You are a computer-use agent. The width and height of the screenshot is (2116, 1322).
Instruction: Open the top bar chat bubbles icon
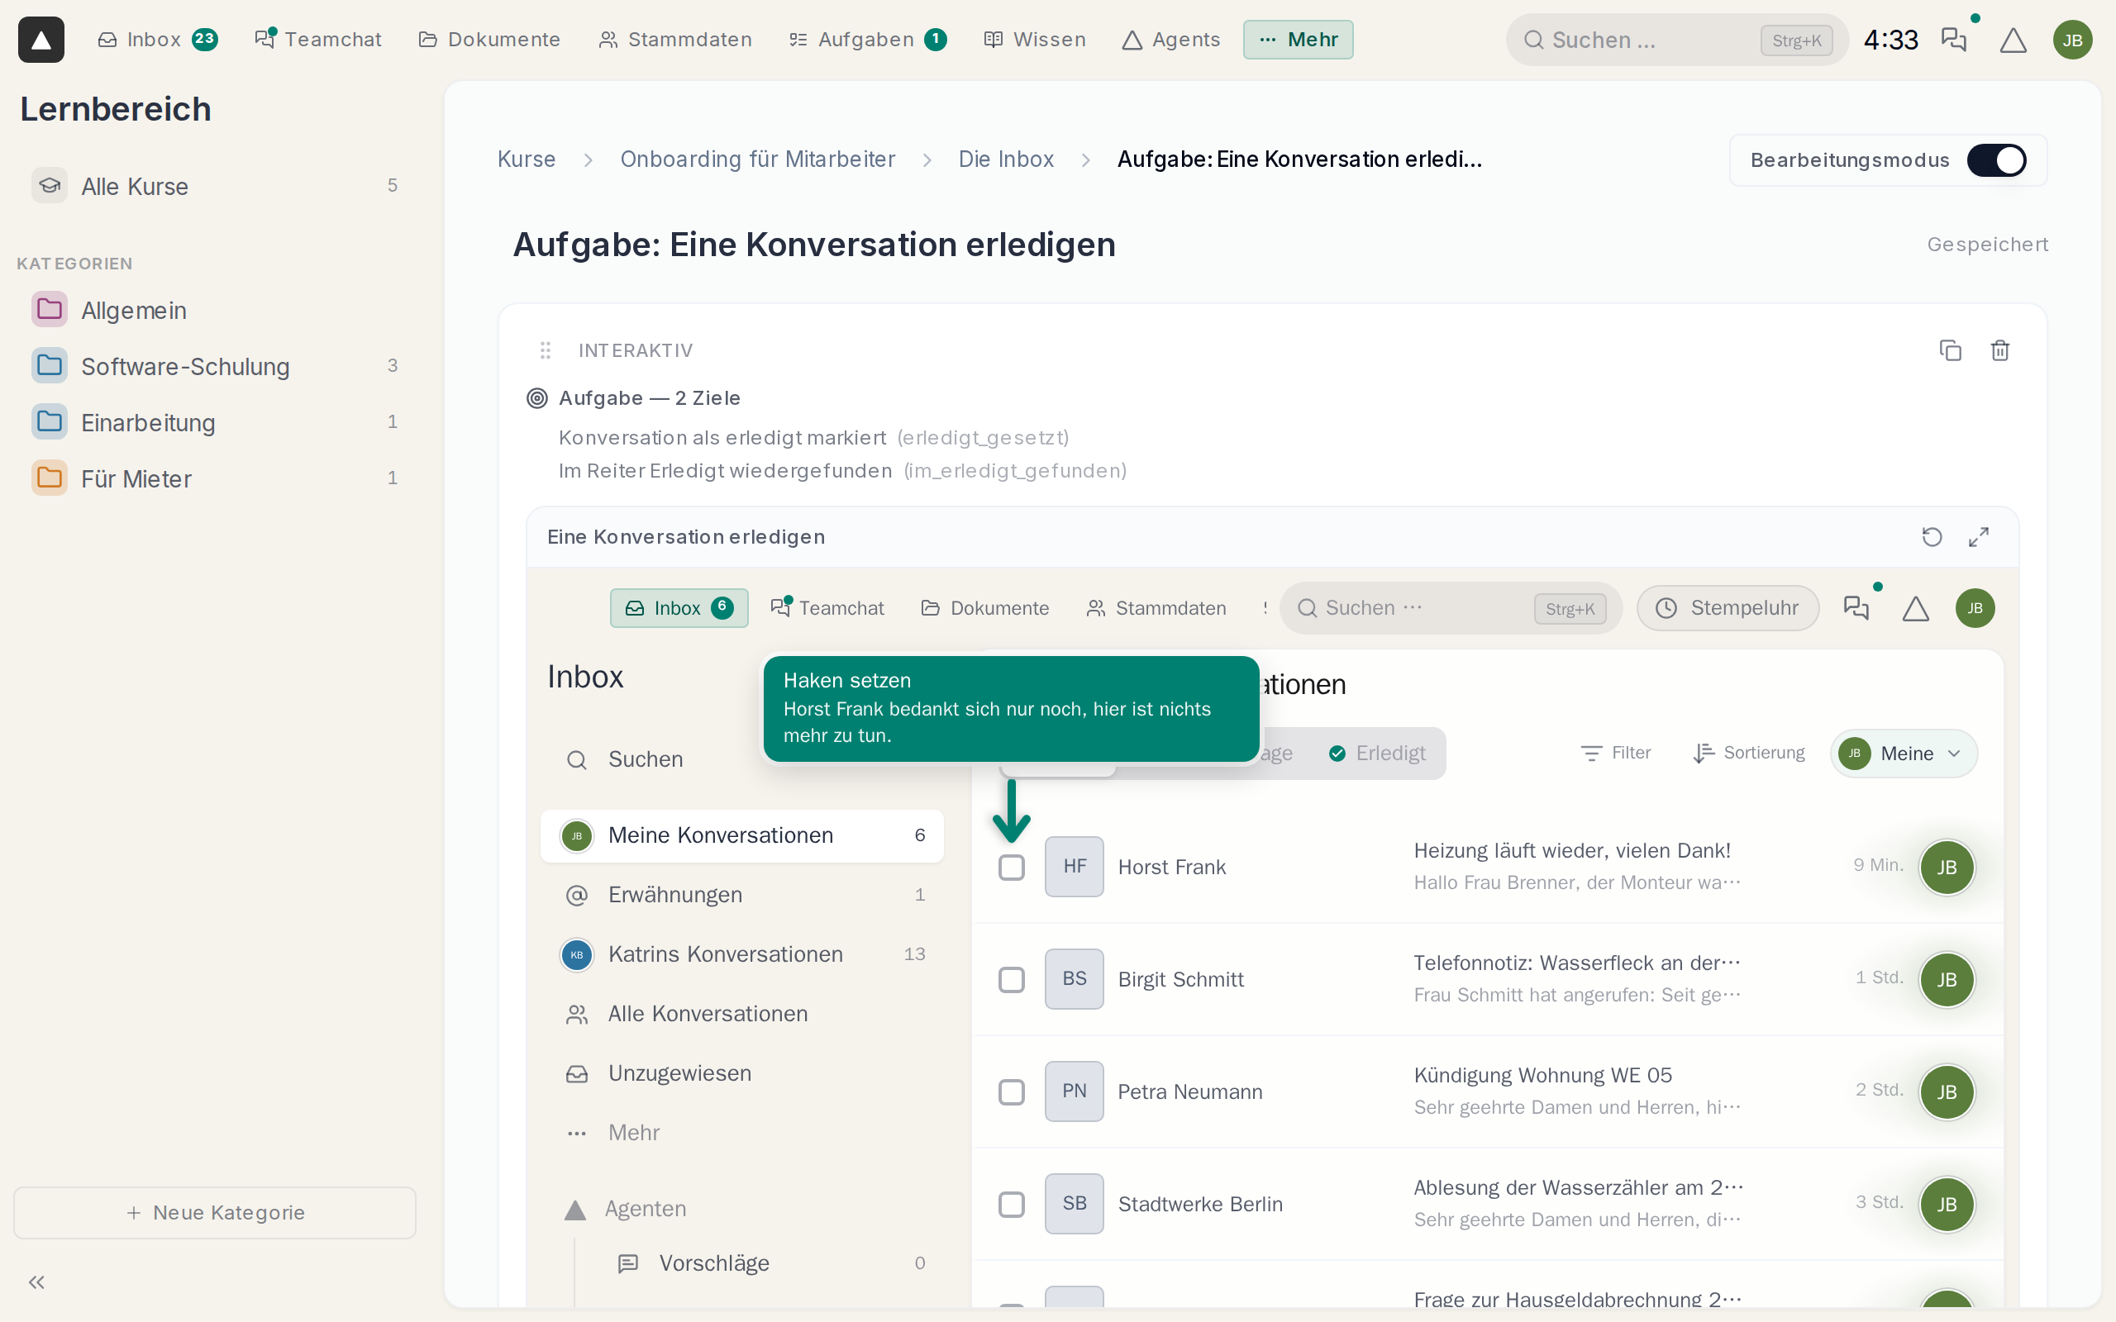click(x=1953, y=40)
